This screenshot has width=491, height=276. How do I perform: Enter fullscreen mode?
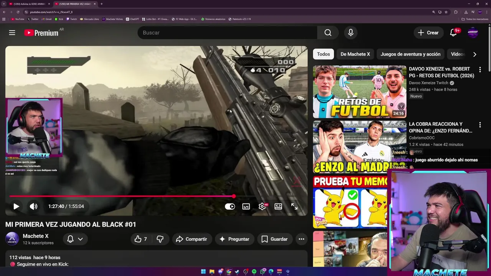point(294,206)
